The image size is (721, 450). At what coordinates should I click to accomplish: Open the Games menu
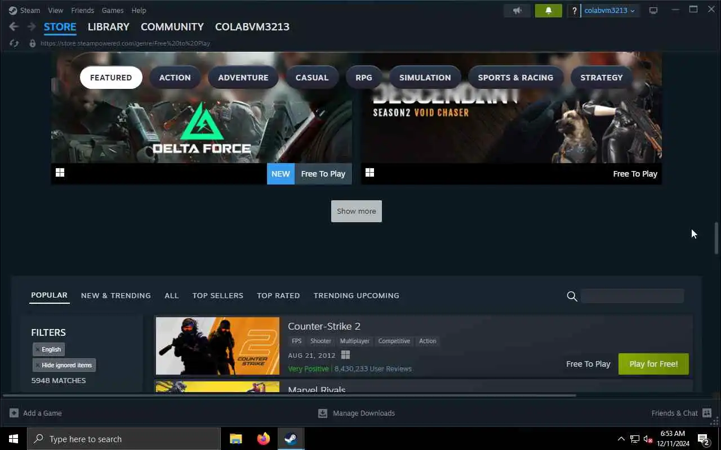click(x=113, y=10)
